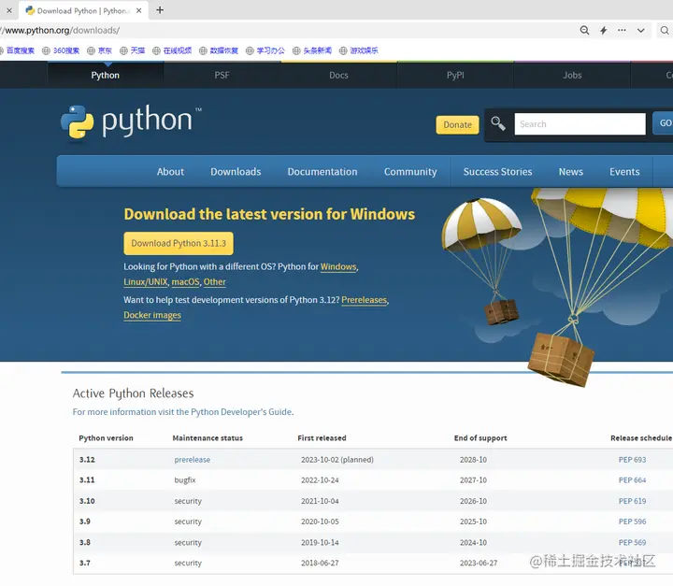Open PEP 693 release schedule
The image size is (673, 586).
(632, 460)
